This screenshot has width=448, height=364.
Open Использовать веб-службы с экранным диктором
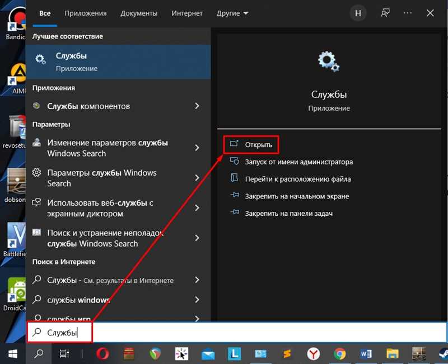tap(100, 208)
